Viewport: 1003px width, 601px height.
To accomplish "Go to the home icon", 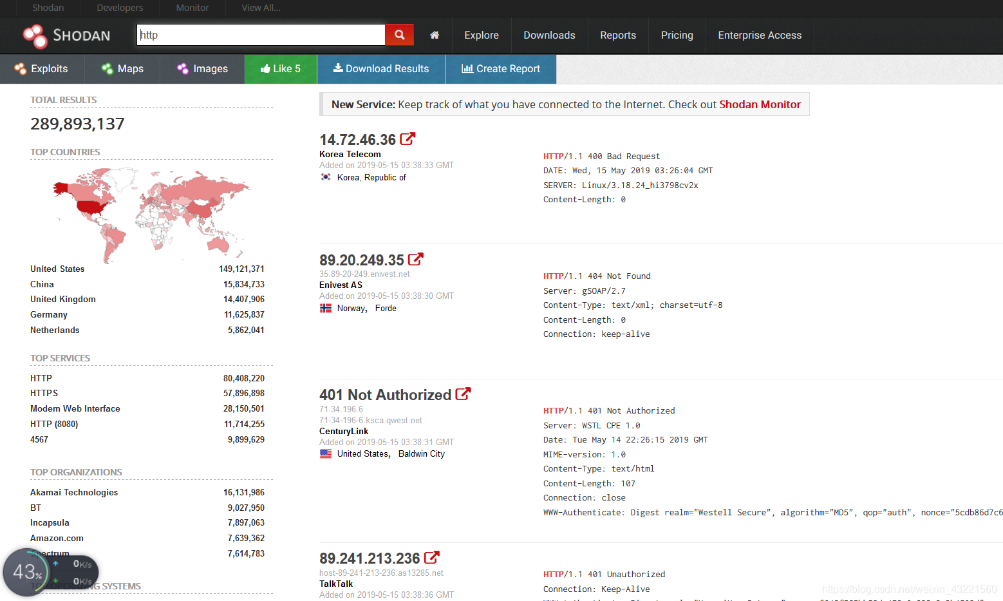I will (x=435, y=35).
